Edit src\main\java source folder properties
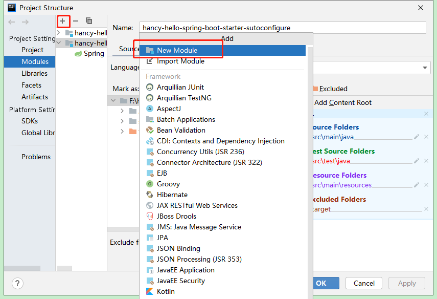The height and width of the screenshot is (299, 437). click(417, 137)
